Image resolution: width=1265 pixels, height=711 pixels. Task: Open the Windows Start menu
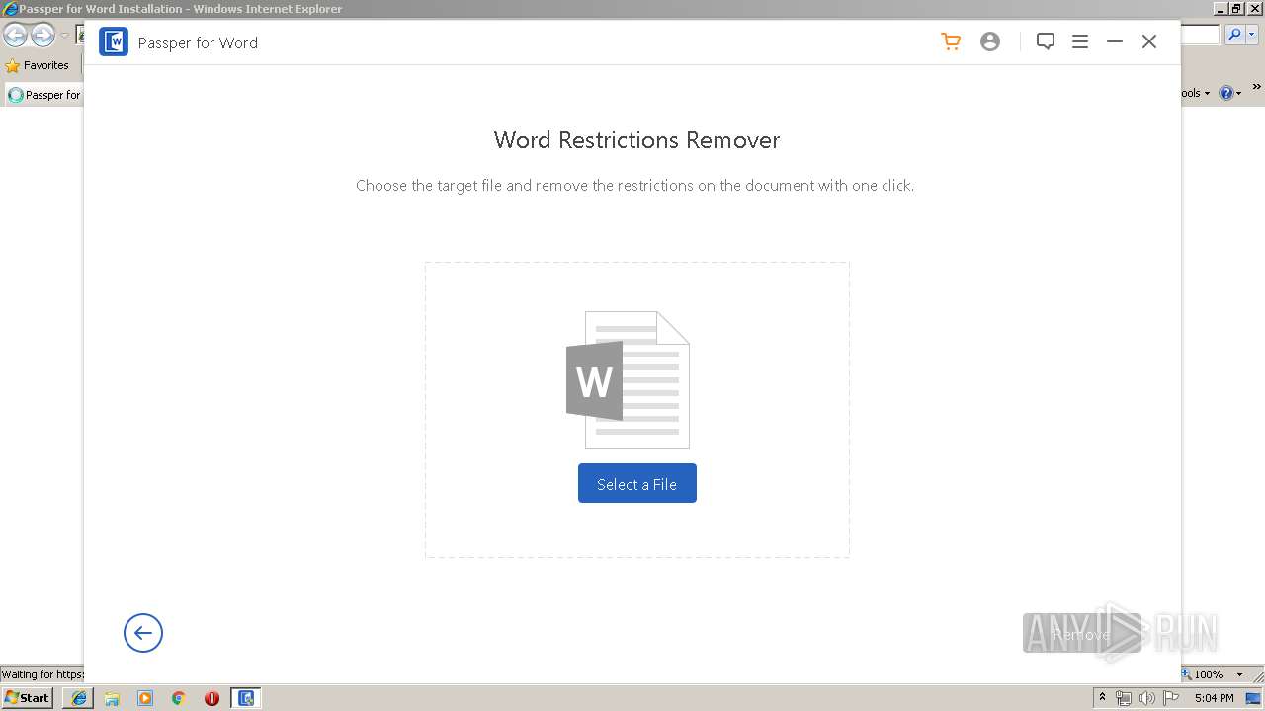tap(27, 697)
